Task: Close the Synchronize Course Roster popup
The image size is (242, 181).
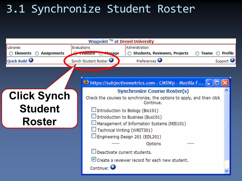Action: [225, 83]
